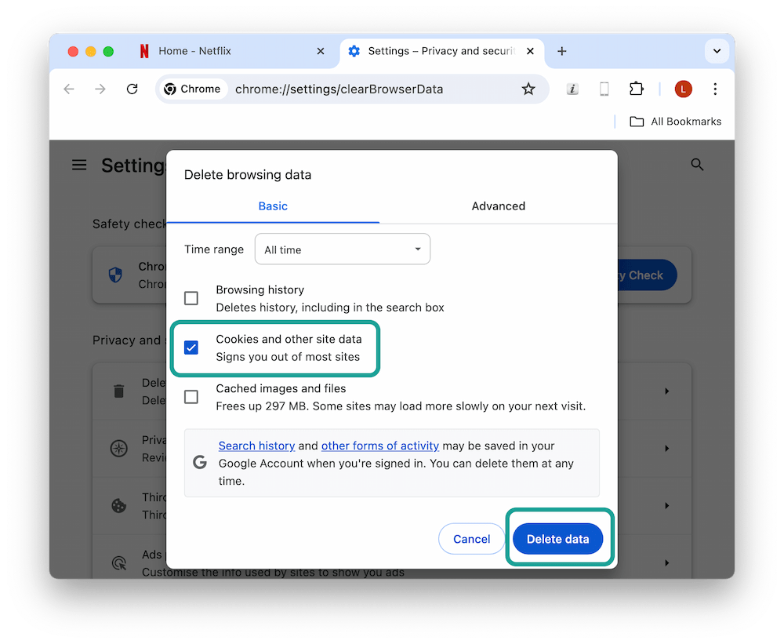Click the Ads privacy icon
Screen dimensions: 784x644
(x=118, y=563)
